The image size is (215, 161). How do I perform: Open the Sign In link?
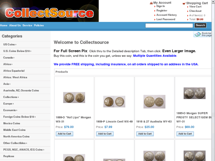pyautogui.click(x=161, y=6)
